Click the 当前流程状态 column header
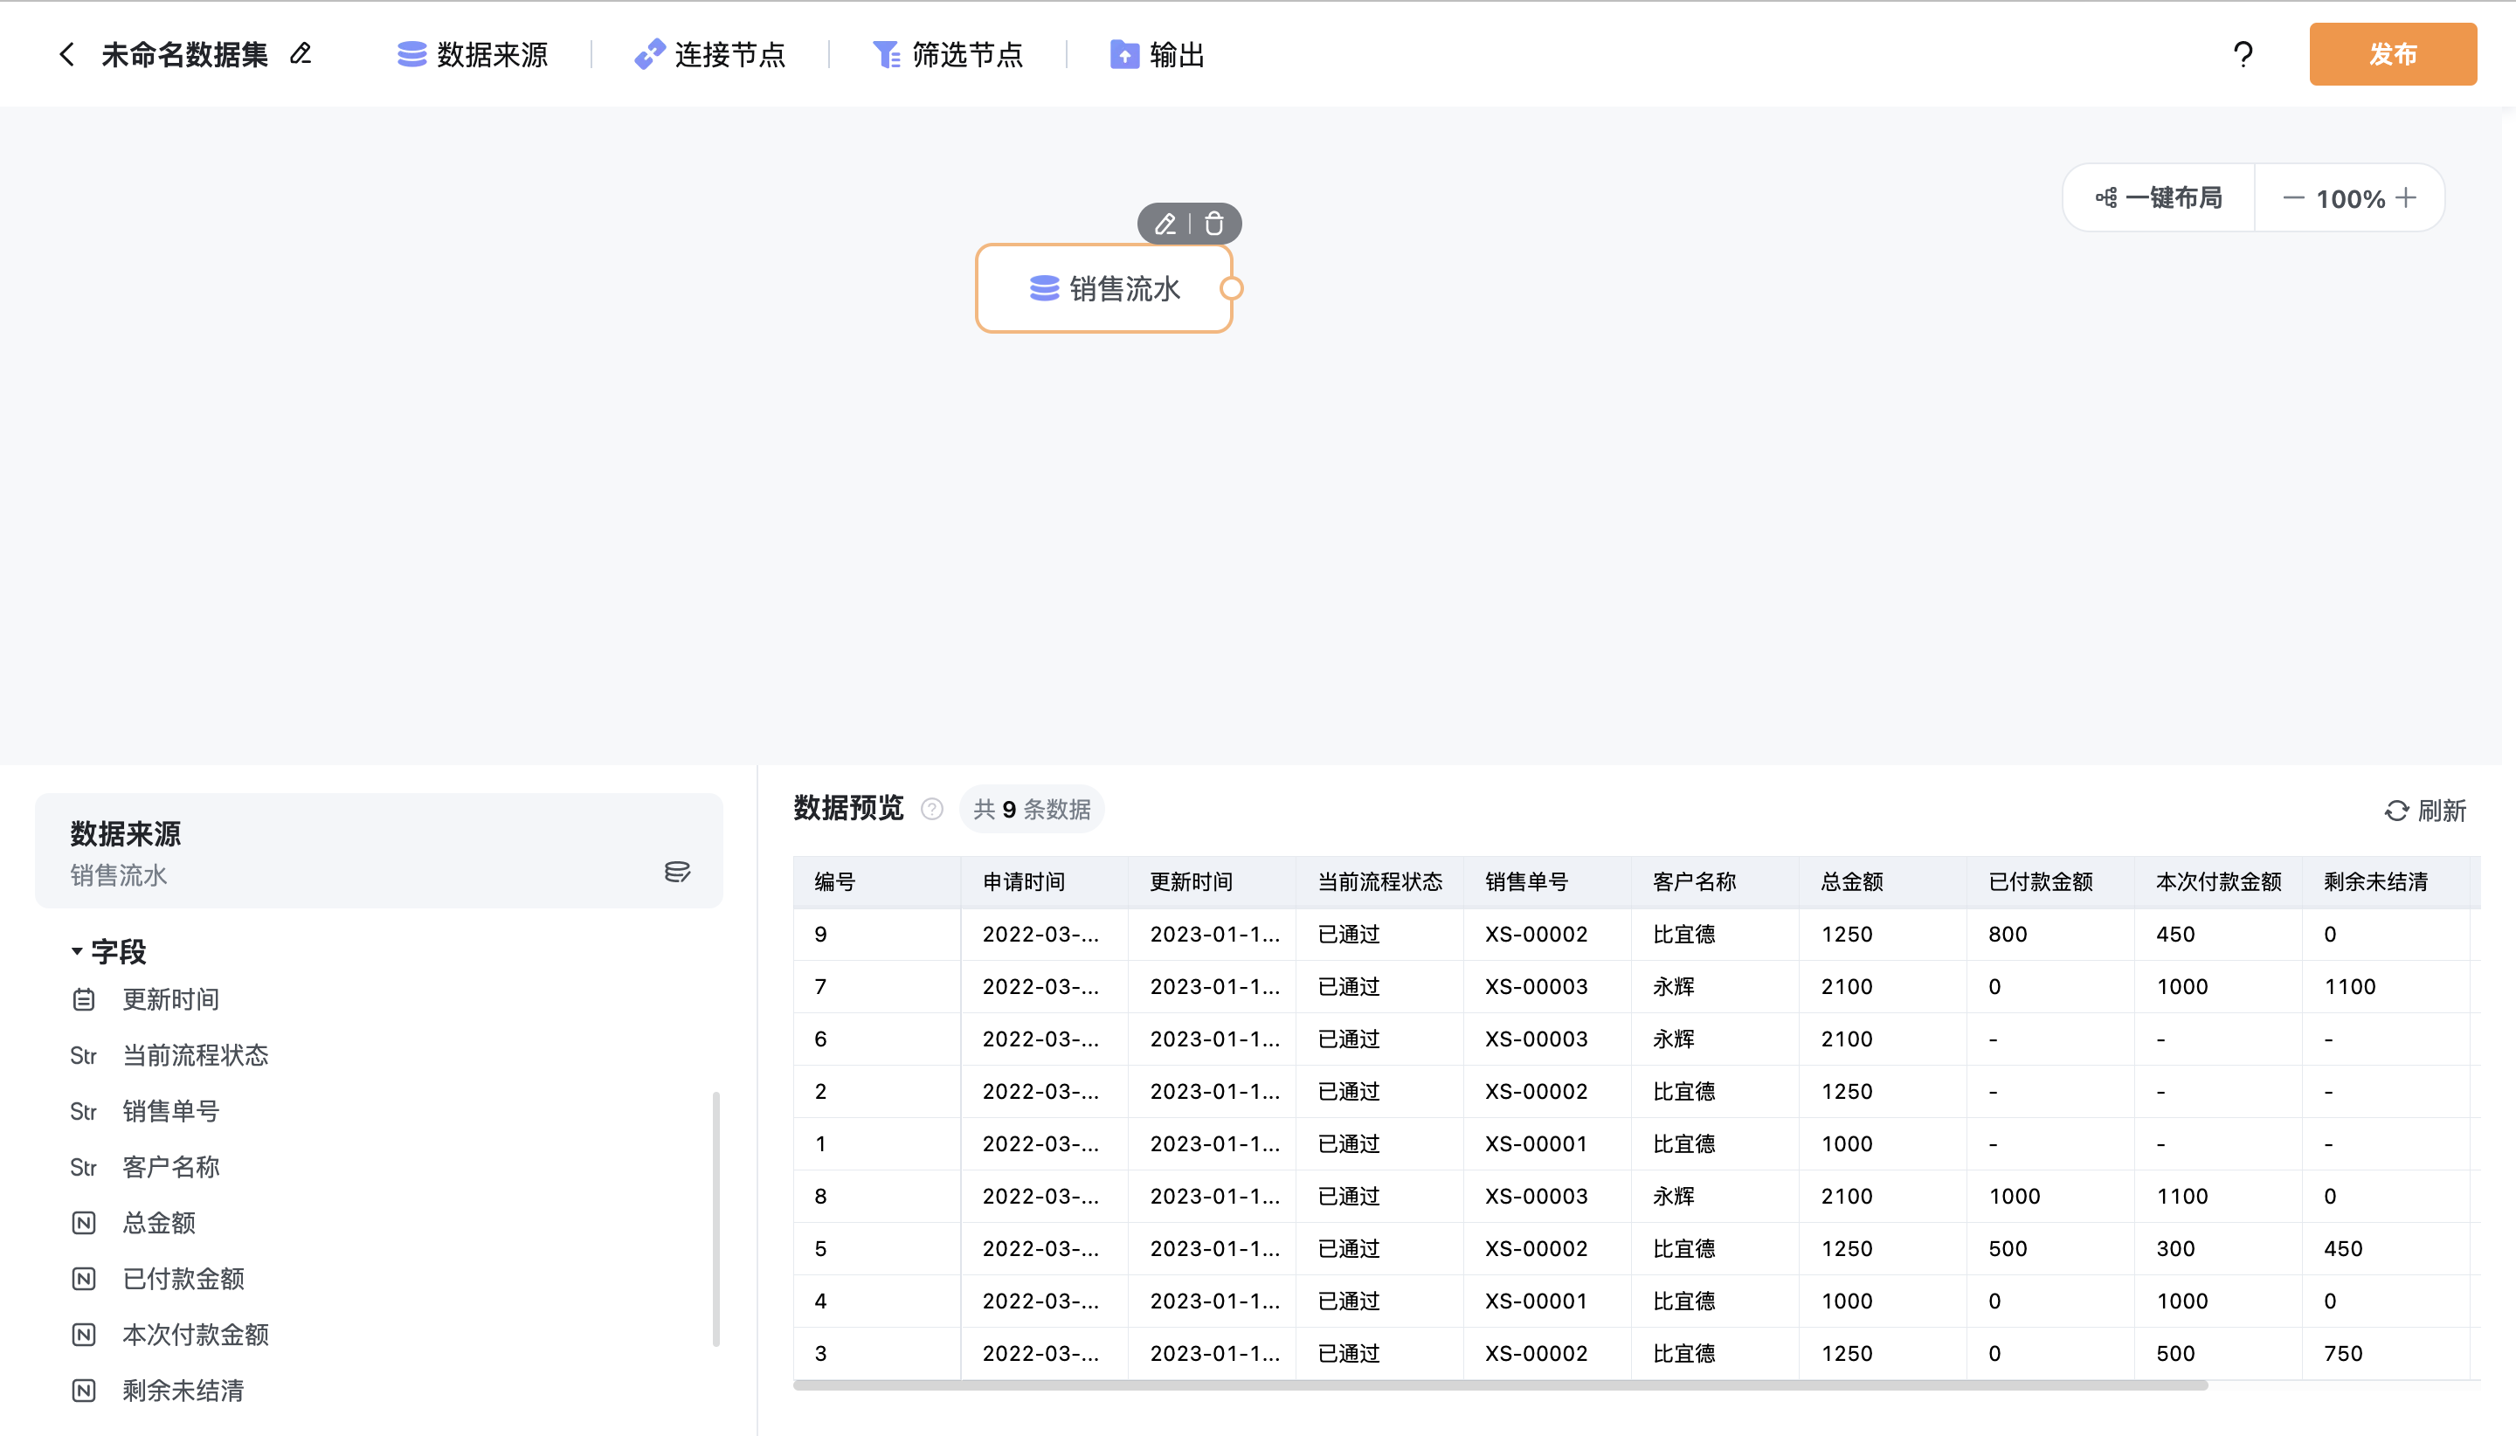The width and height of the screenshot is (2516, 1436). point(1379,881)
